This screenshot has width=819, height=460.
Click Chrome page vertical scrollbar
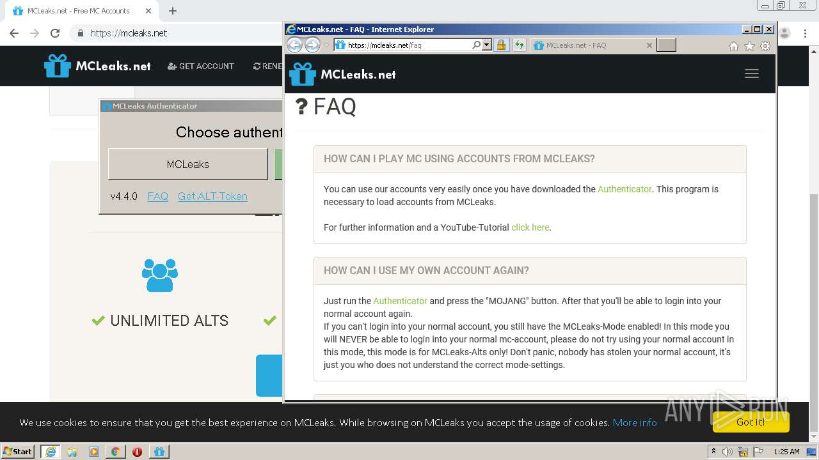814,313
